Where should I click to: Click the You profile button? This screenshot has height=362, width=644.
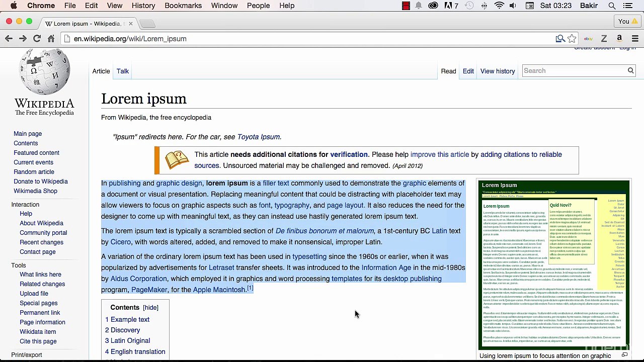(628, 21)
